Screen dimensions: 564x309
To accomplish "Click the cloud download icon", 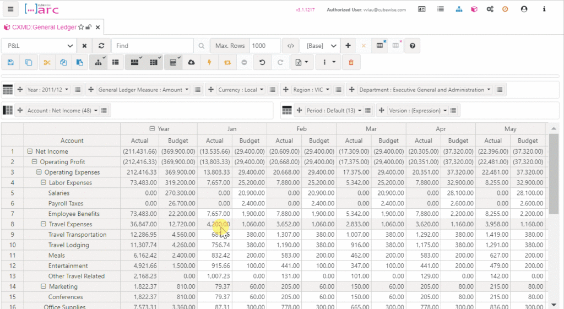I will (191, 62).
